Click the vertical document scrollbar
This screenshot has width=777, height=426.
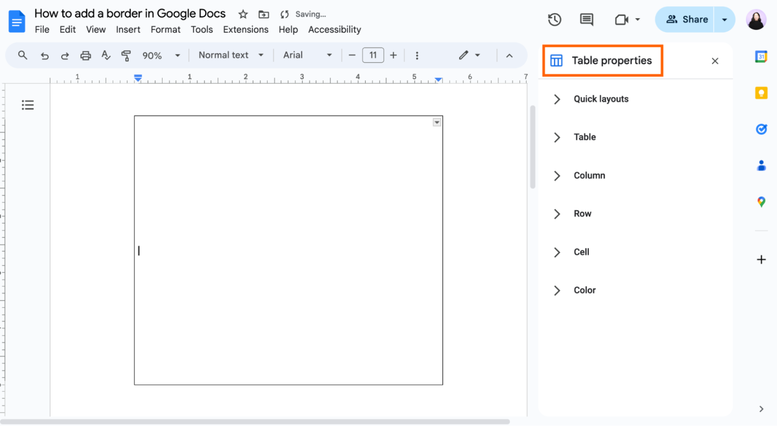(x=533, y=147)
